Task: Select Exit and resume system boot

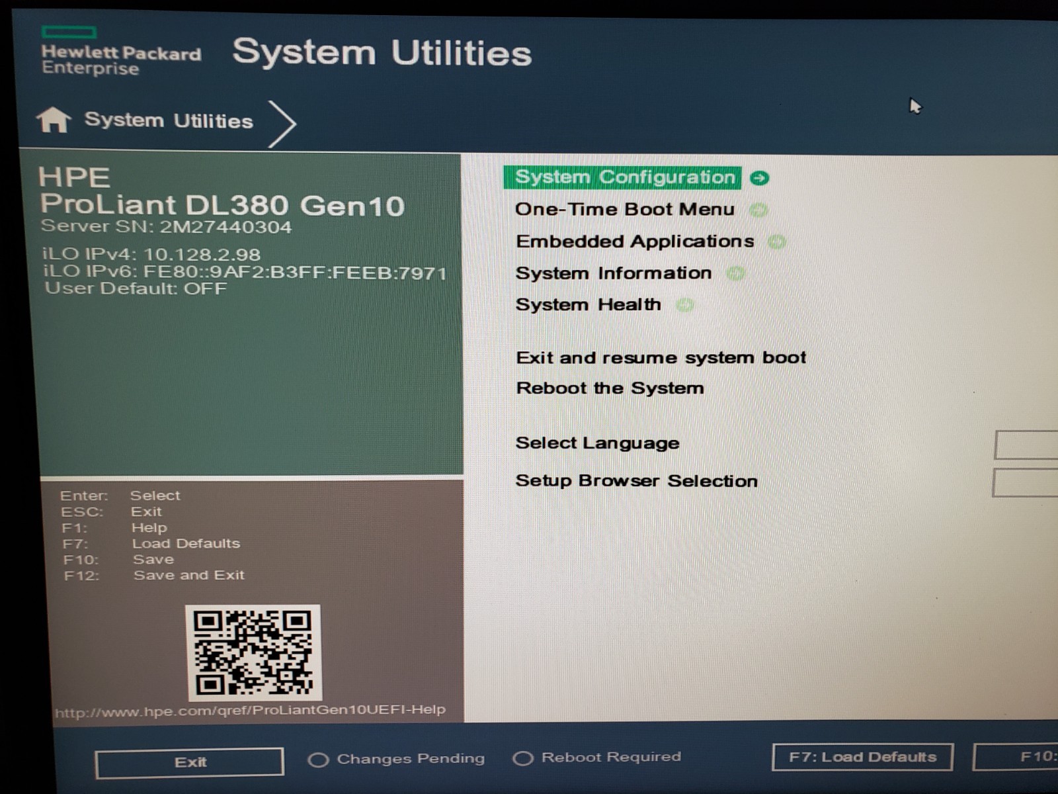Action: coord(661,358)
